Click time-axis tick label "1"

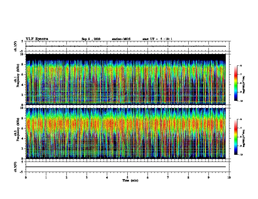[x=46, y=177]
